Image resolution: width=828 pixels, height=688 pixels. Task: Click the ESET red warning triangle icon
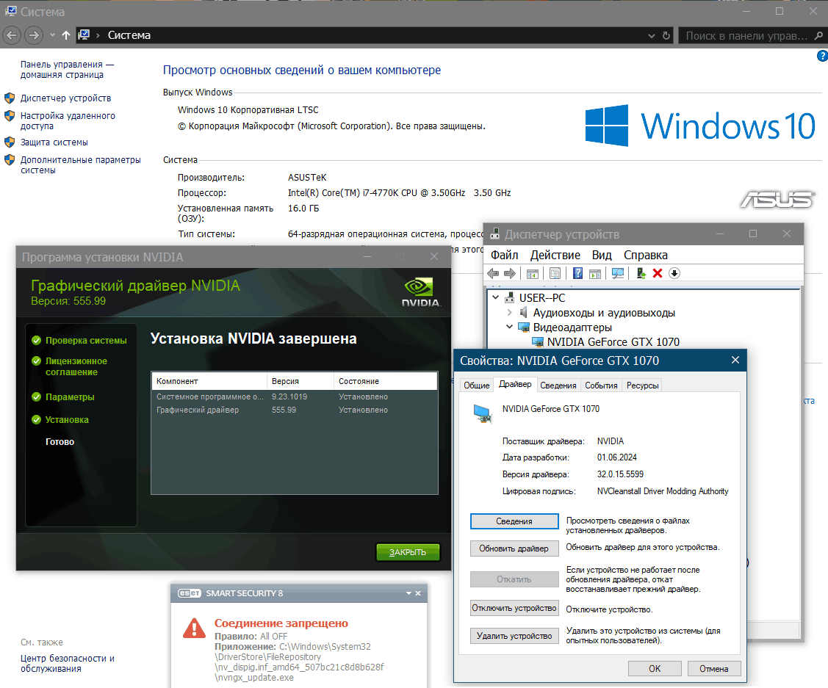coord(194,628)
